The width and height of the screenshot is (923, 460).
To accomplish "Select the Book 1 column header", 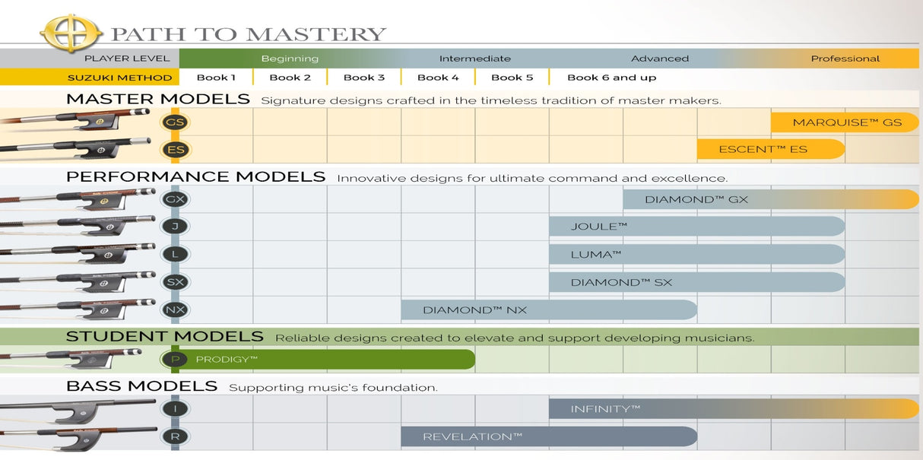I will 216,78.
